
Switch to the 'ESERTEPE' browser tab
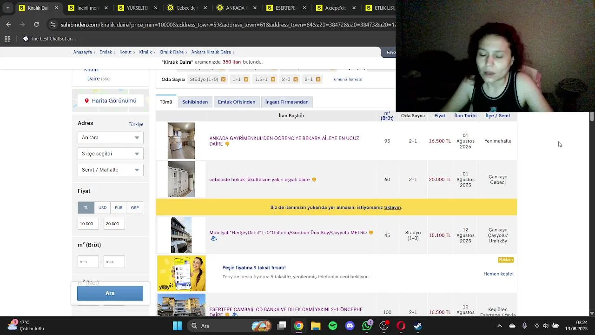tap(287, 8)
